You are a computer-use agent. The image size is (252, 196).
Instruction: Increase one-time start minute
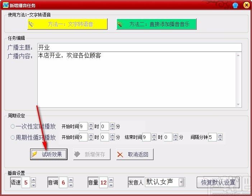112,125
